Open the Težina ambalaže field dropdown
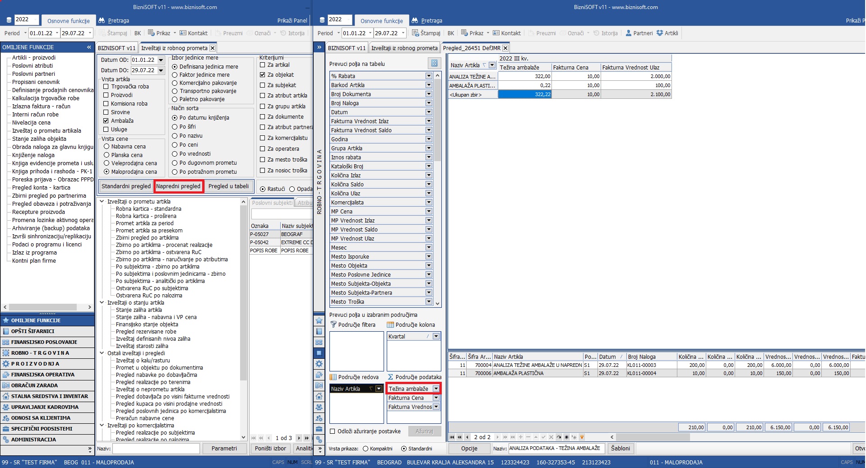Screen dimensions: 866x468 436,389
